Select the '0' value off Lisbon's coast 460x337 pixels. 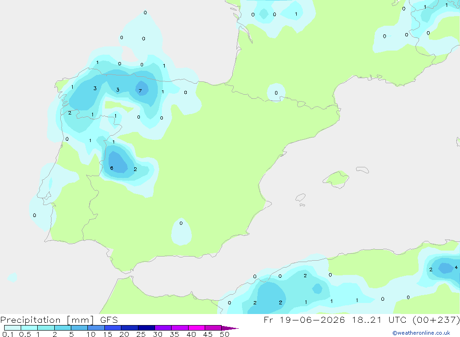(34, 215)
